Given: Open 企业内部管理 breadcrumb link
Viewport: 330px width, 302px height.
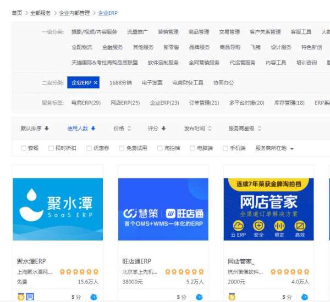Looking at the screenshot, I should pos(74,13).
